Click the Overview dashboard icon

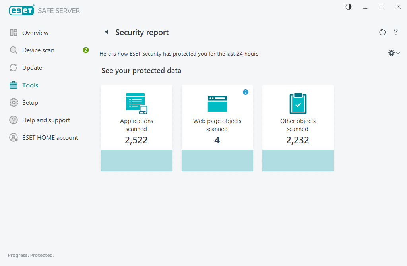point(14,33)
